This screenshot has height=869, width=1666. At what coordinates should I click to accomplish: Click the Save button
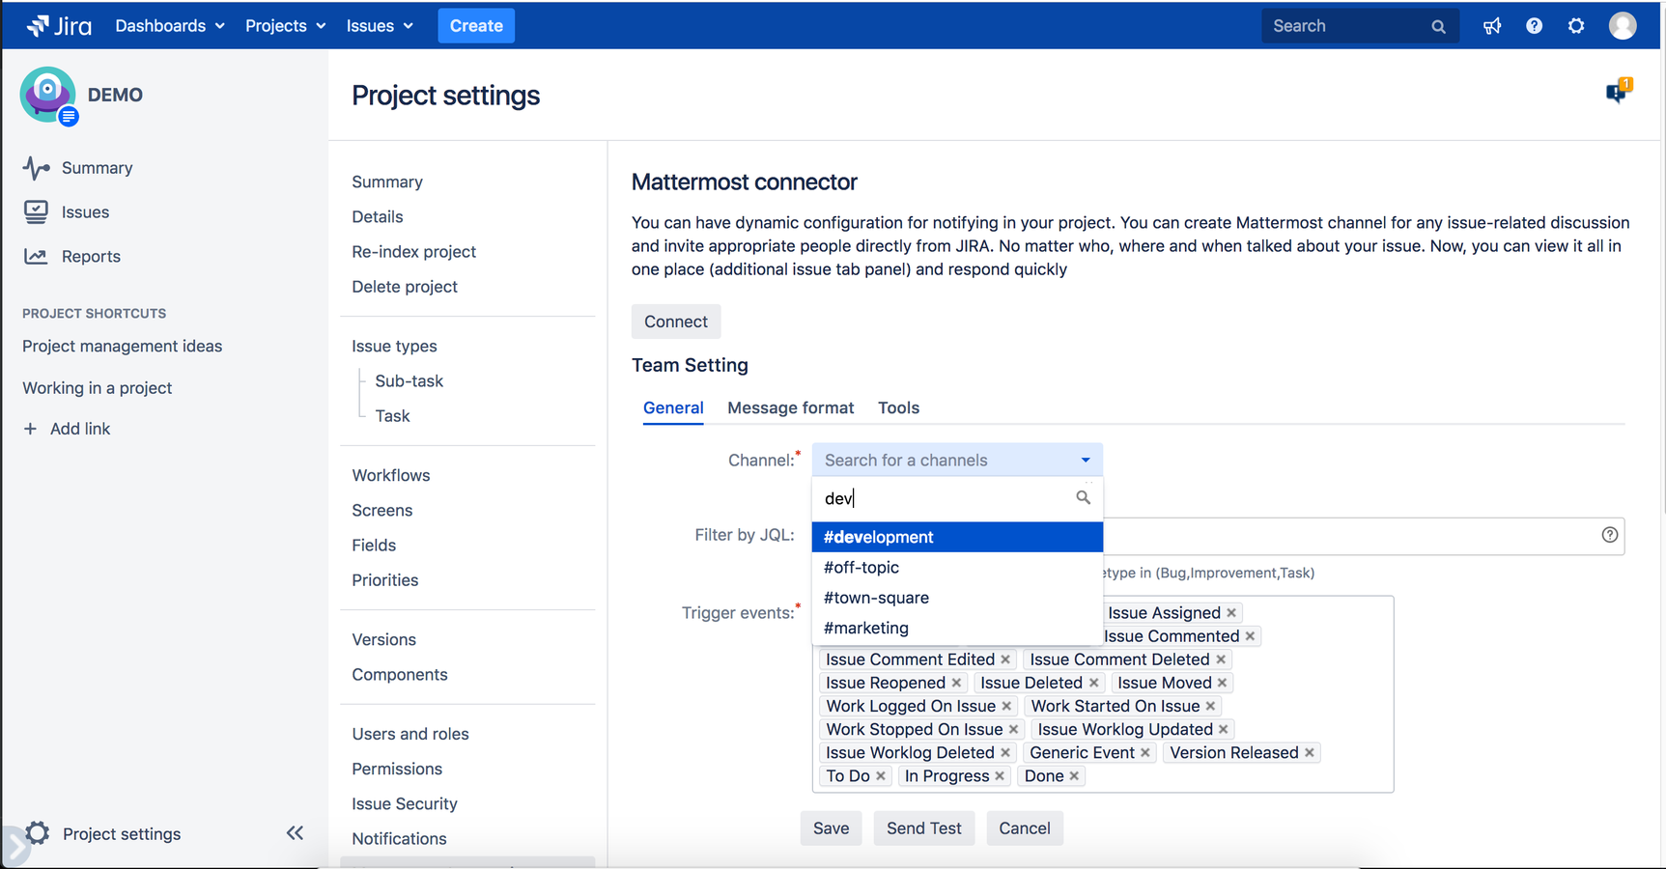pos(831,828)
